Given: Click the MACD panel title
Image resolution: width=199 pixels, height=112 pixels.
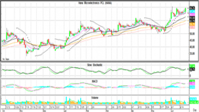Looking at the screenshot, I should (95, 81).
